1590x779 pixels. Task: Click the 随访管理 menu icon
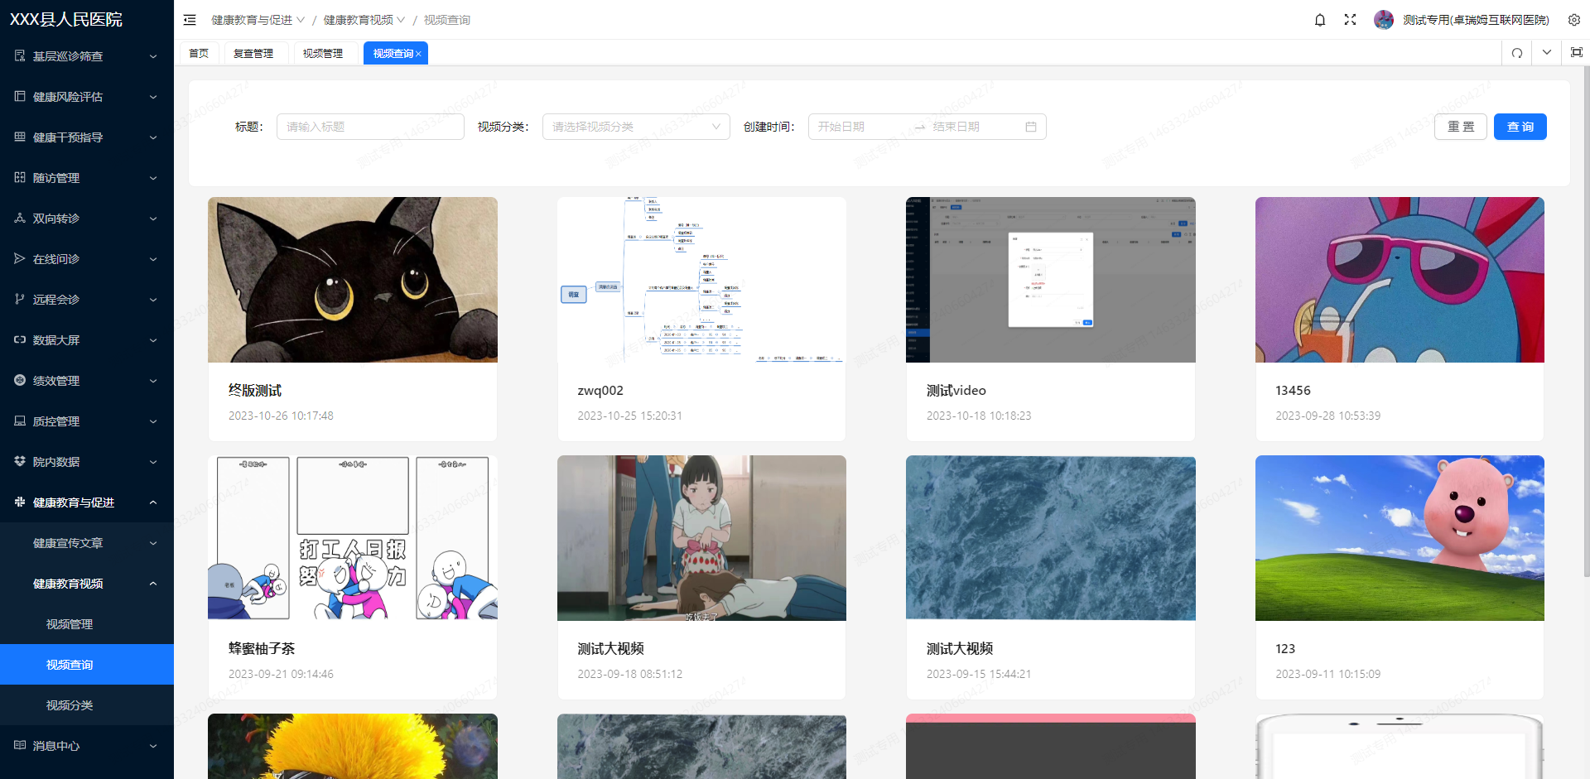[20, 177]
